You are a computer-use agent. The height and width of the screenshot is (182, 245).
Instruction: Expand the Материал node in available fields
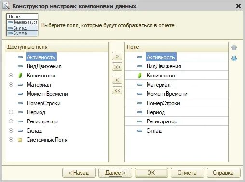coord(11,85)
